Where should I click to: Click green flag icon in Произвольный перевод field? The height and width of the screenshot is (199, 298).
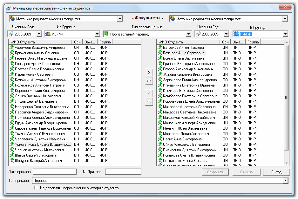pos(106,34)
